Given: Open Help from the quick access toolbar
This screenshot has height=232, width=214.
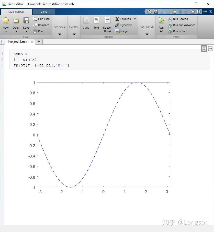Looking at the screenshot, I should coord(199,11).
